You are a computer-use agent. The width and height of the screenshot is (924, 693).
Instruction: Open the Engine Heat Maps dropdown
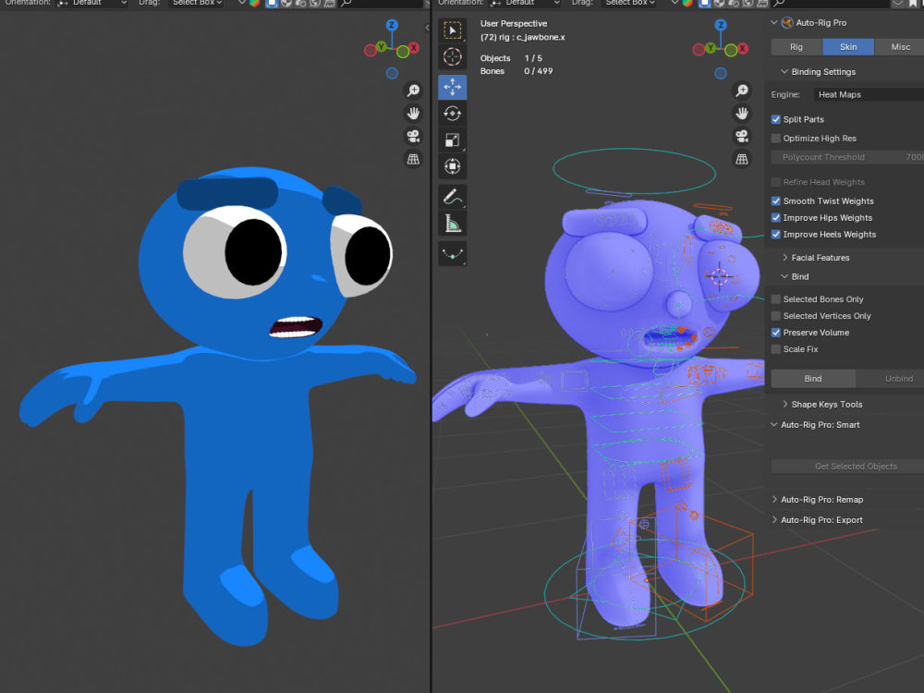coord(868,94)
